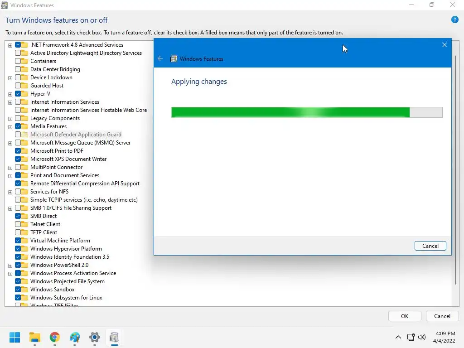This screenshot has width=464, height=348.
Task: Click the Hyper-V folder icon
Action: [x=25, y=94]
